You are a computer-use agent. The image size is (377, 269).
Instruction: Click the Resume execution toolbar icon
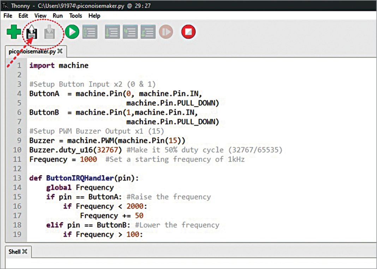(x=166, y=32)
